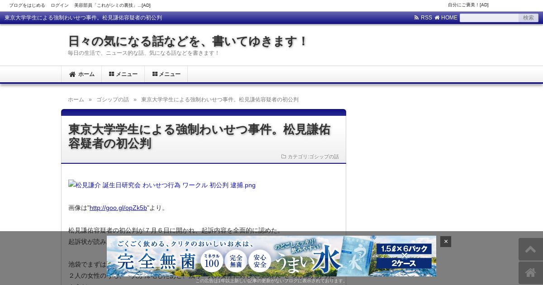This screenshot has height=285, width=543.
Task: Click the grid icon of first メニュー
Action: coord(112,74)
